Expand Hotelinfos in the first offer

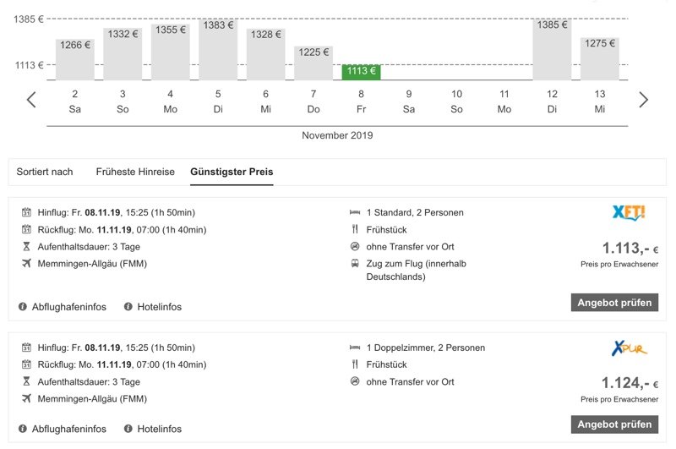159,307
